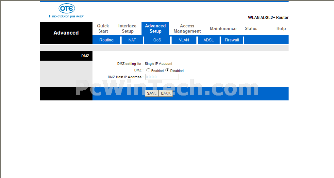Enable the DMZ radio option
The width and height of the screenshot is (334, 178).
coord(148,70)
